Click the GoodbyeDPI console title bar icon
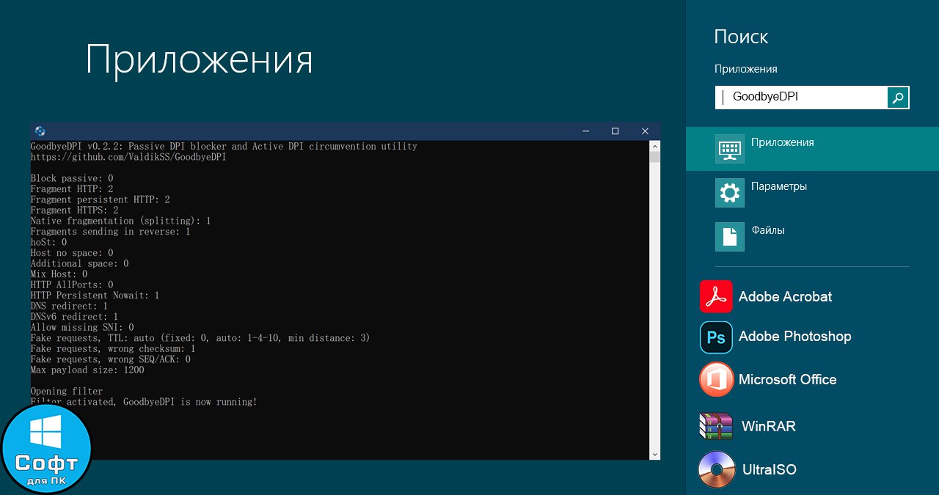Screen dimensions: 939x495 coord(40,131)
